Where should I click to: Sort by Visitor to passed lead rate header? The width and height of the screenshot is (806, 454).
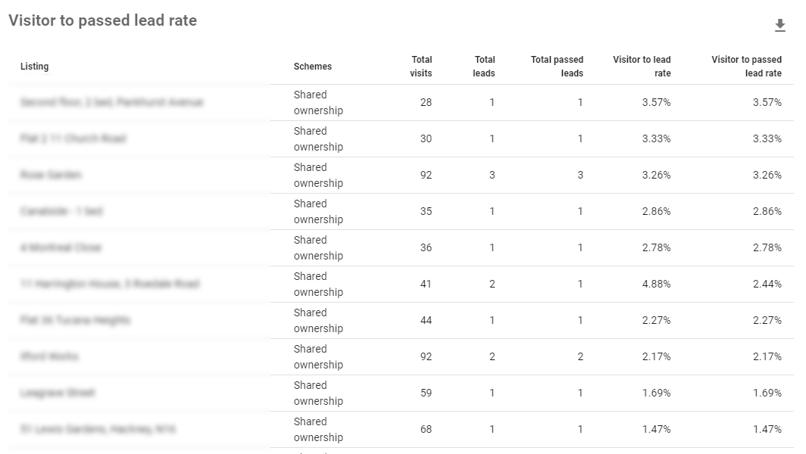[746, 67]
